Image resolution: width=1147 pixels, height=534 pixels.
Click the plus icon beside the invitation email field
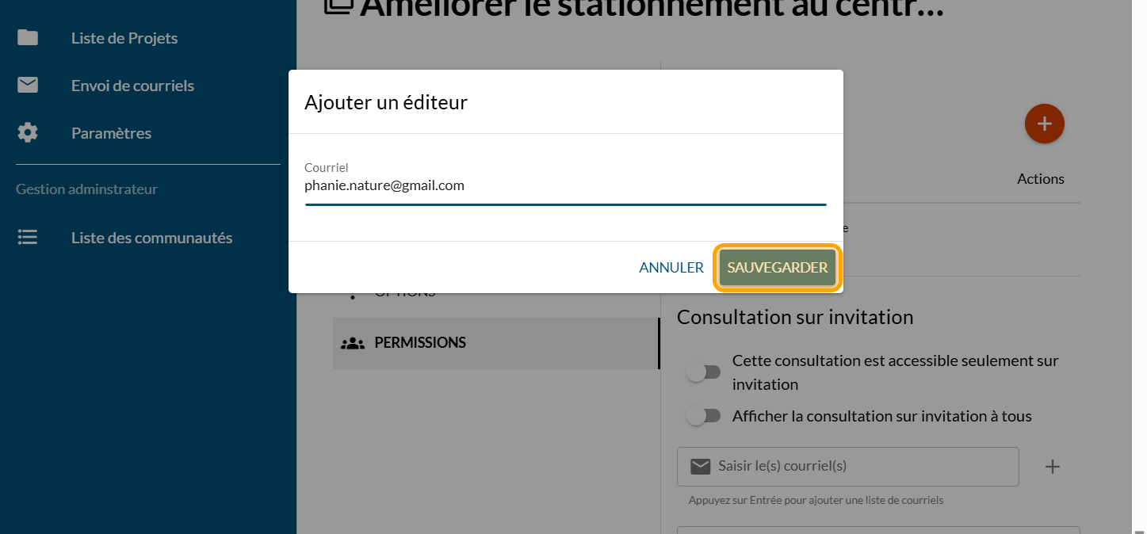tap(1052, 467)
